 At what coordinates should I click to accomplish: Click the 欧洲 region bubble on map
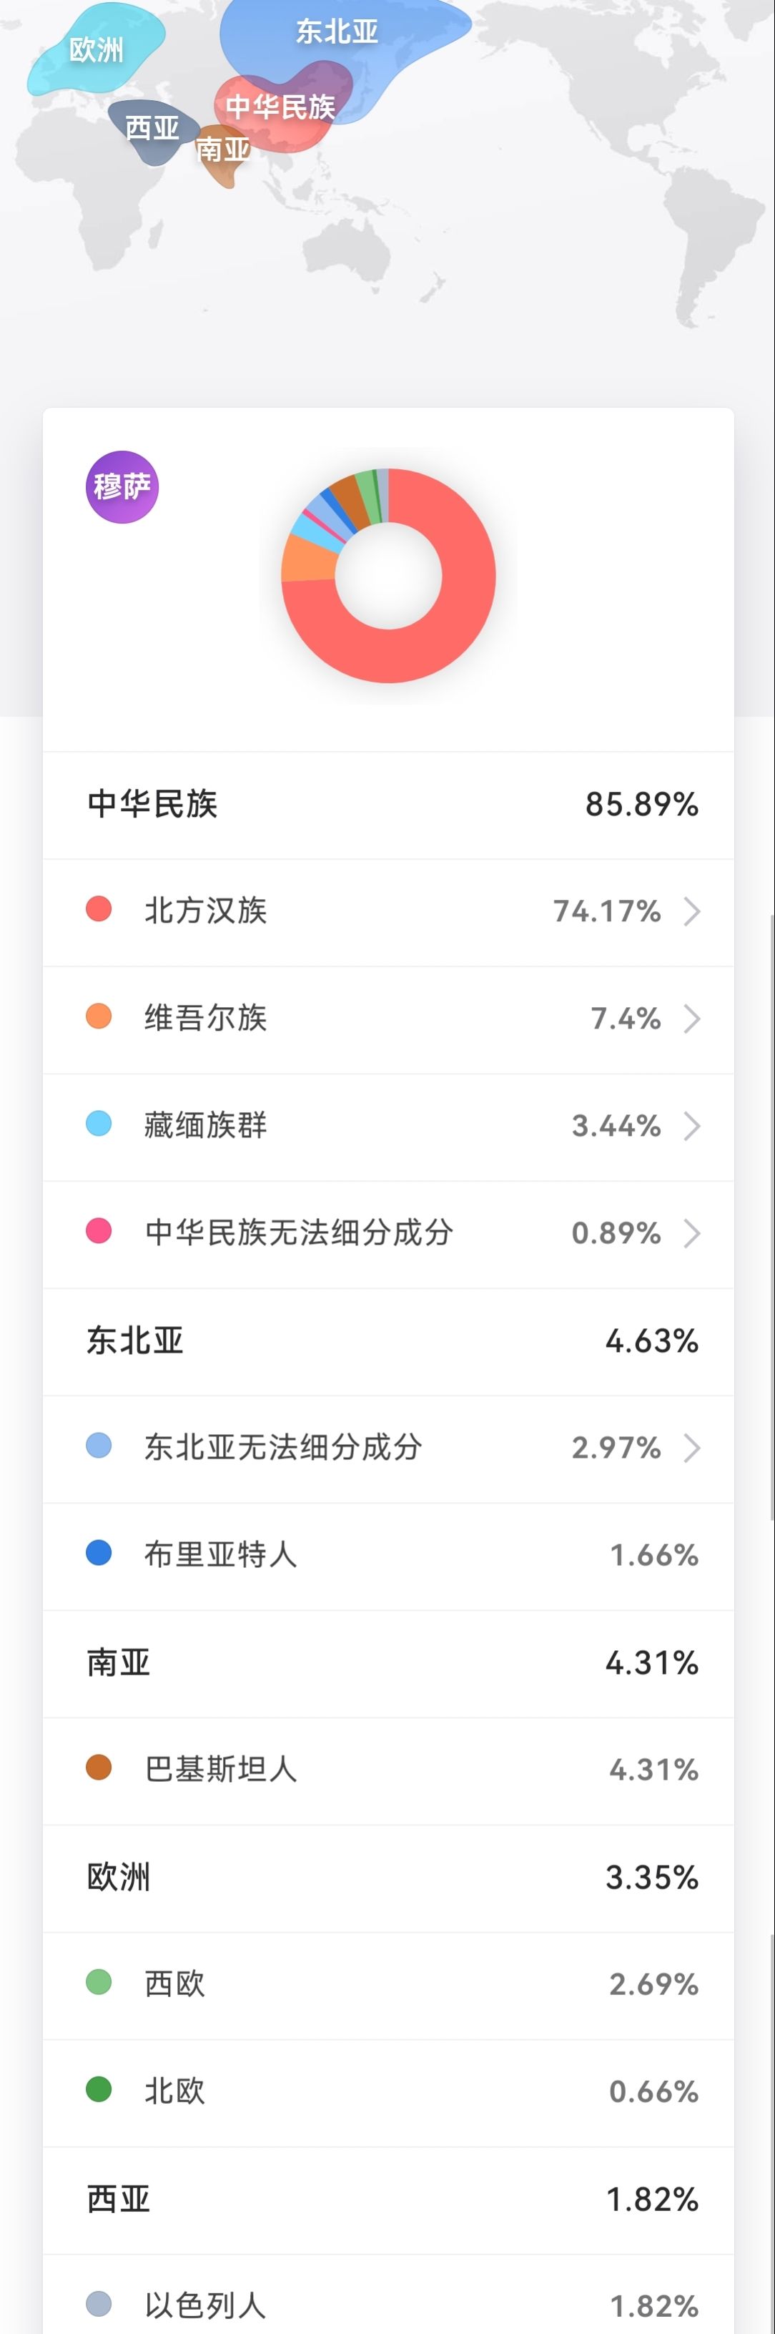pos(96,50)
